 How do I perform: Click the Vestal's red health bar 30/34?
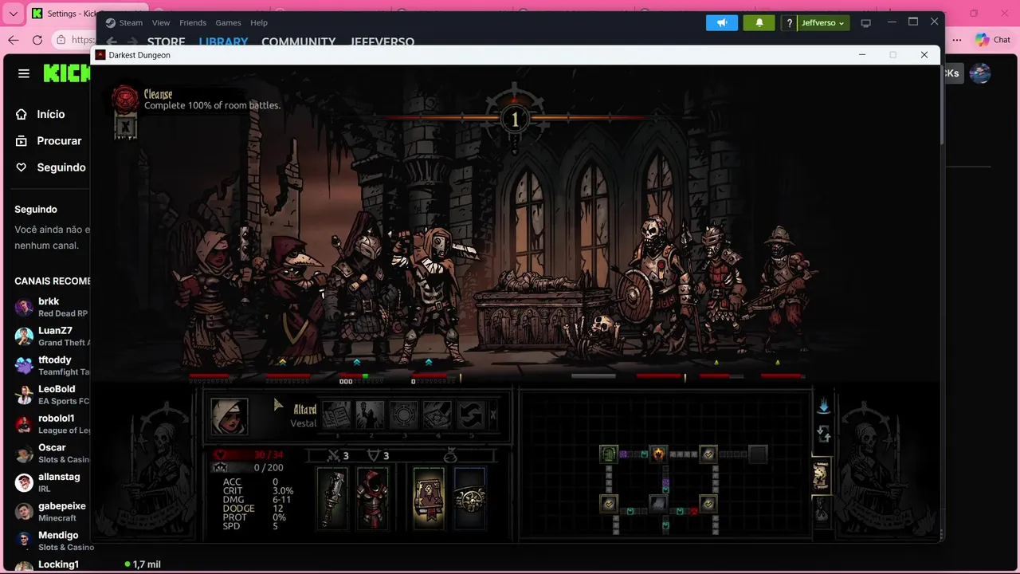click(x=249, y=455)
